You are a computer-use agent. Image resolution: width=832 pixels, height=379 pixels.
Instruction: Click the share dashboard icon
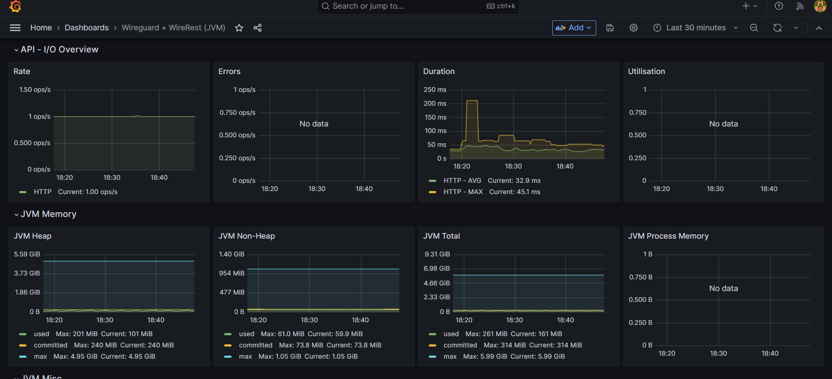(x=258, y=28)
